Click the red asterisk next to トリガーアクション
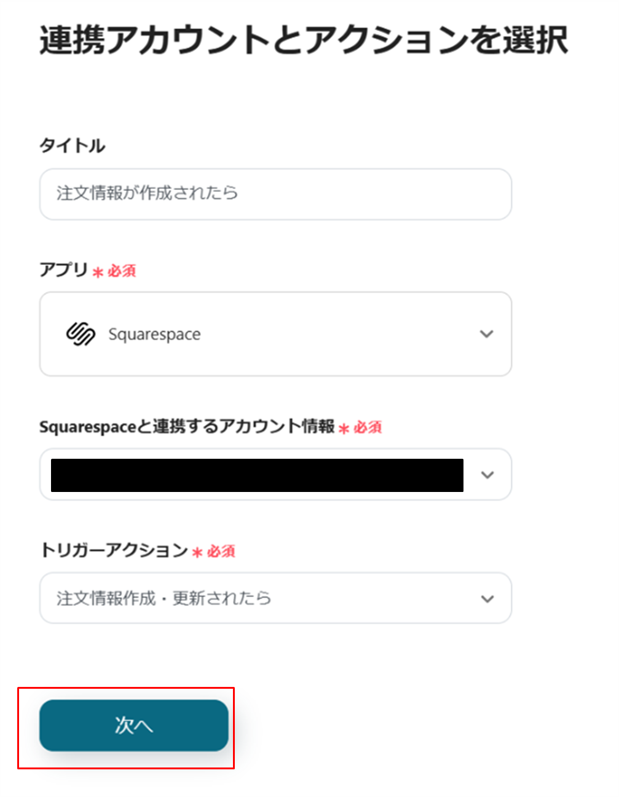This screenshot has width=619, height=797. [197, 552]
